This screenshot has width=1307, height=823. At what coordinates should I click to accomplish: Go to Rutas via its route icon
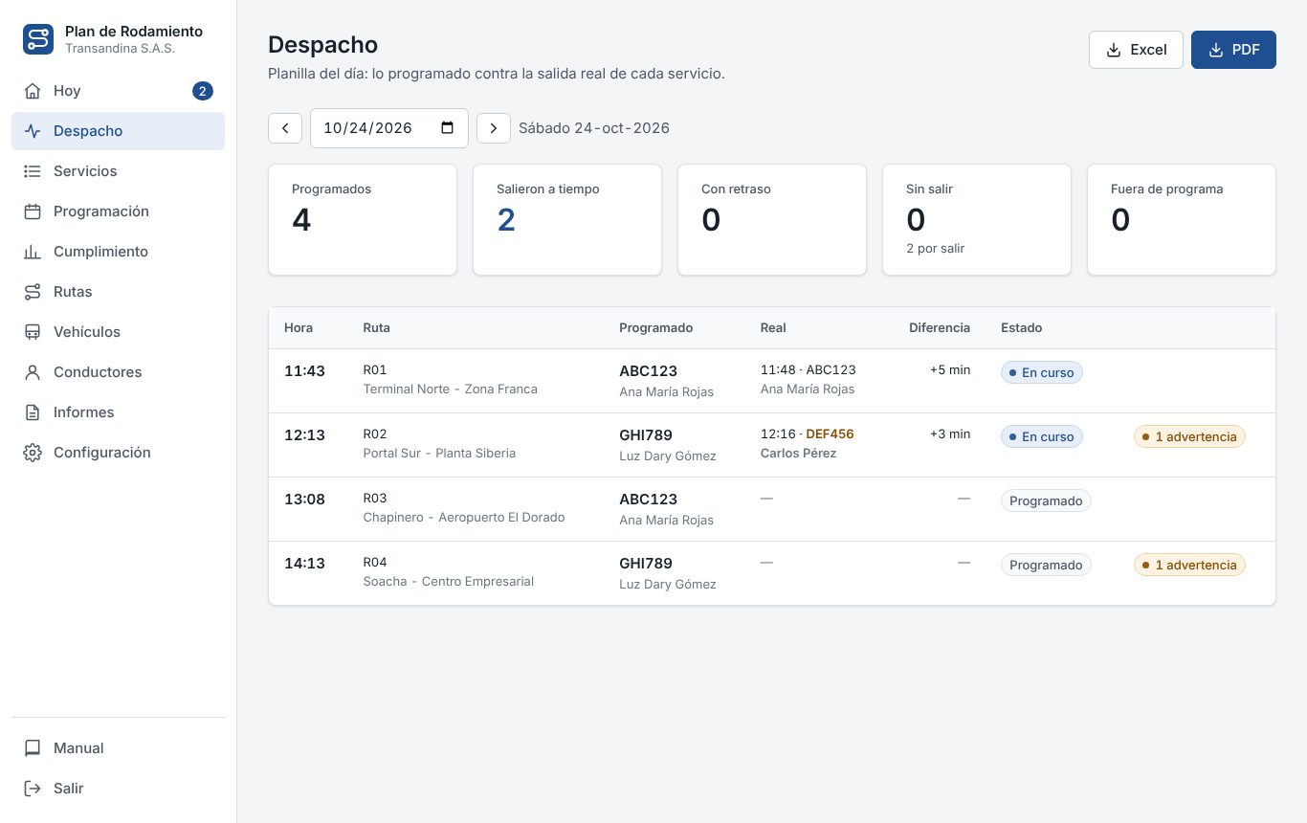[33, 292]
